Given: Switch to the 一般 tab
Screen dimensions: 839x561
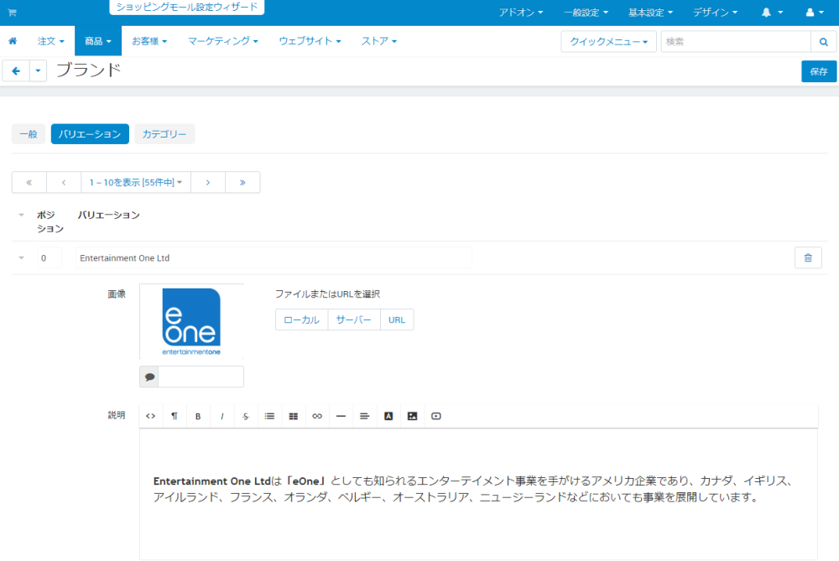Looking at the screenshot, I should point(29,133).
